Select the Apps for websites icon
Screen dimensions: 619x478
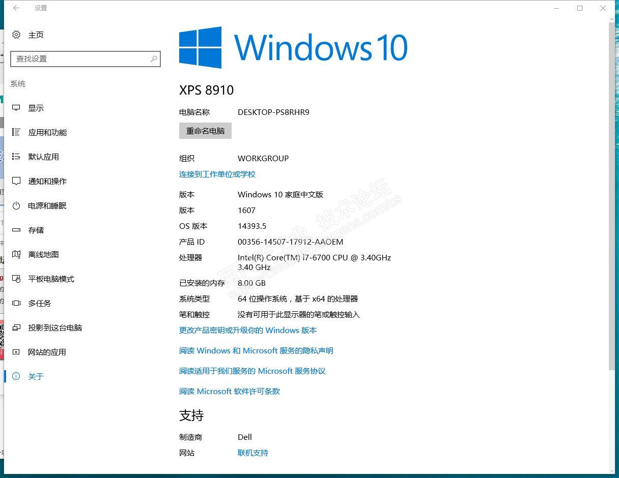[16, 352]
